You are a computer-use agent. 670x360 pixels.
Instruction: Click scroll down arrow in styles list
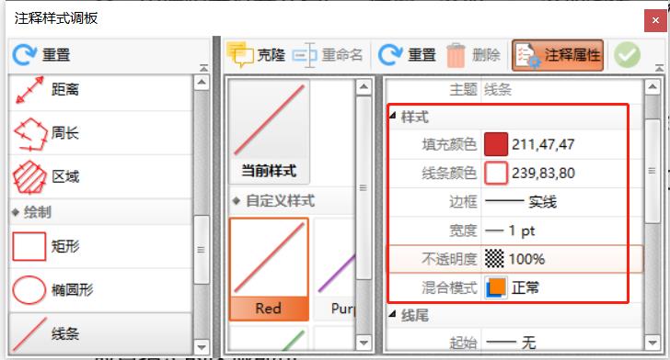click(x=364, y=342)
